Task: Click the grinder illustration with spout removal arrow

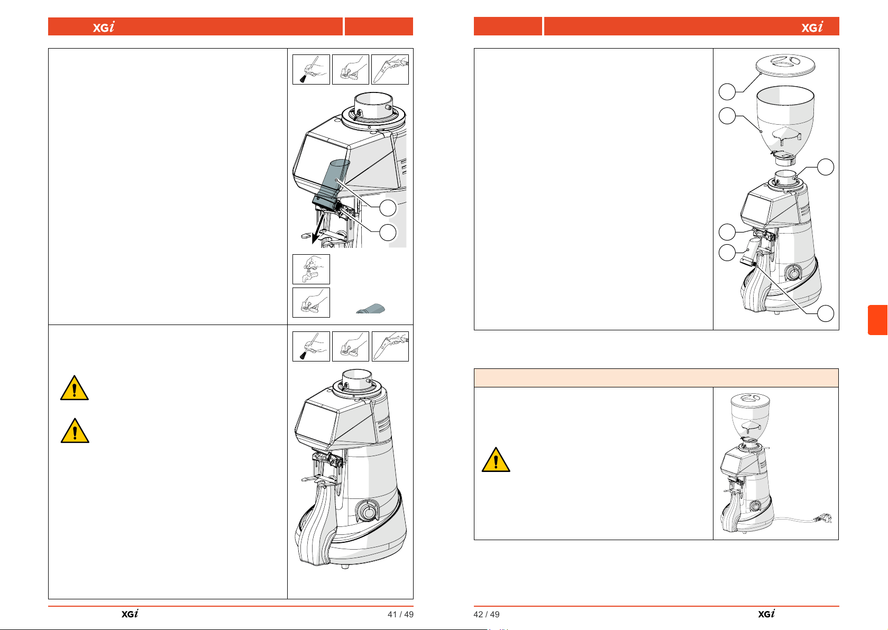Action: point(350,170)
